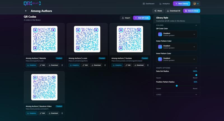Download the x.com QR code

(96, 65)
